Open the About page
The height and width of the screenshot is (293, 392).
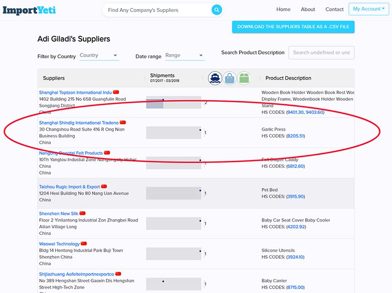pos(308,9)
